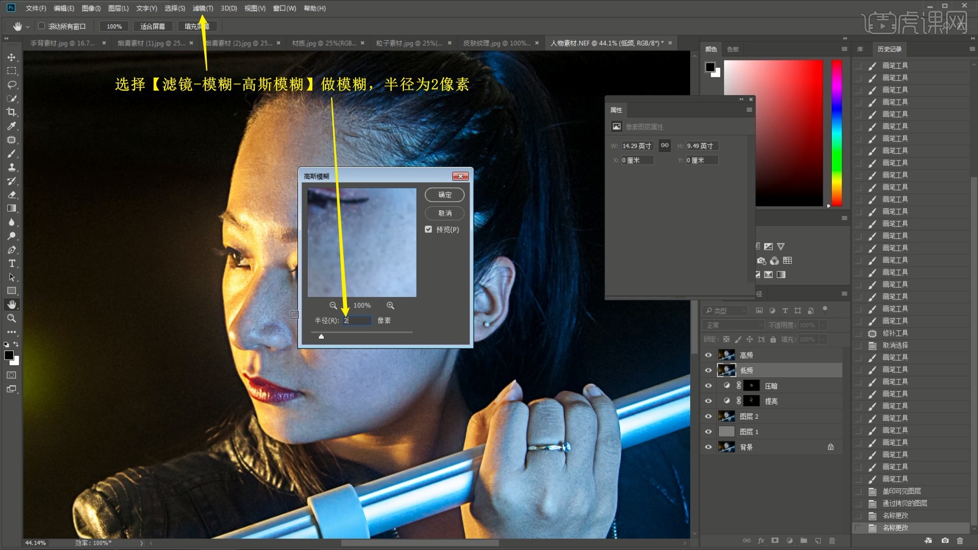978x550 pixels.
Task: Select the Crop tool
Action: (x=11, y=112)
